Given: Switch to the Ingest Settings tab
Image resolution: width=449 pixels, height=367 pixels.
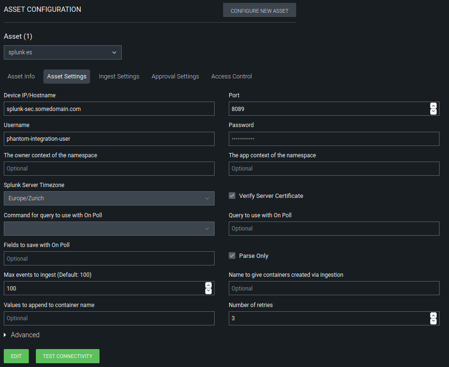Looking at the screenshot, I should tap(119, 77).
